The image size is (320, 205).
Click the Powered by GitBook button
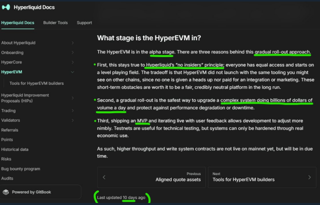[40, 192]
